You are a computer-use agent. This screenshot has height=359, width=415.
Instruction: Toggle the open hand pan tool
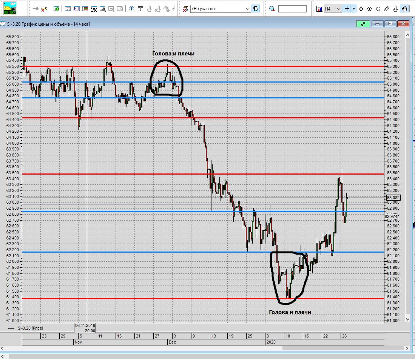tap(404, 9)
